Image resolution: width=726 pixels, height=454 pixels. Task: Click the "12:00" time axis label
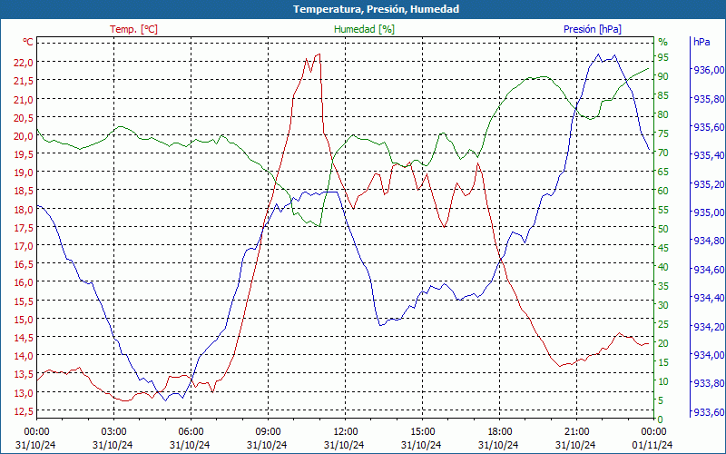[x=345, y=432]
